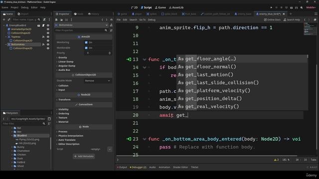Open Search Help

tap(292, 20)
